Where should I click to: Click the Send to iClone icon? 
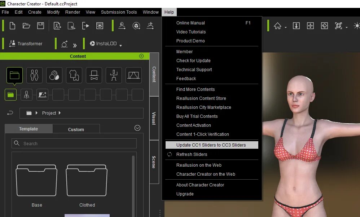click(71, 26)
